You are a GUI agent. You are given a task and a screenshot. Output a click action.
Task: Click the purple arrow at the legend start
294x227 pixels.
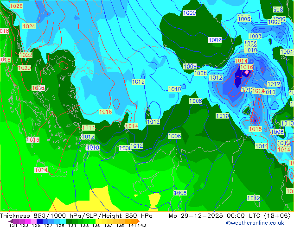pos(10,221)
